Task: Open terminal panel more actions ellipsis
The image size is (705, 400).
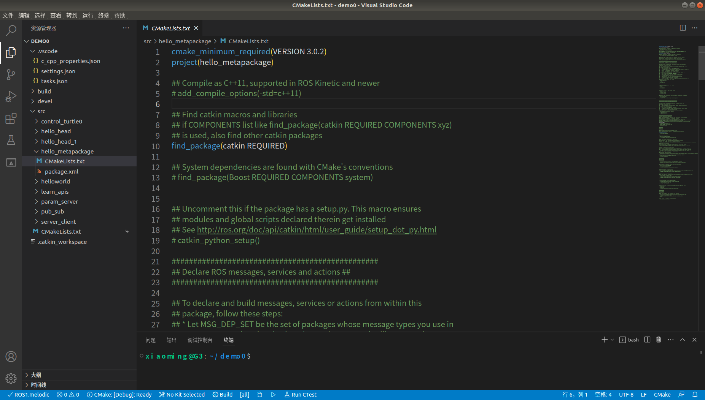Action: pos(671,340)
